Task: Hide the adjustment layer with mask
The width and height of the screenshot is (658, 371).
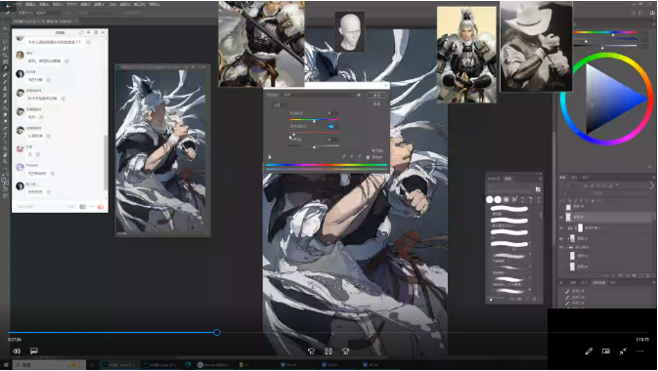Action: [561, 227]
